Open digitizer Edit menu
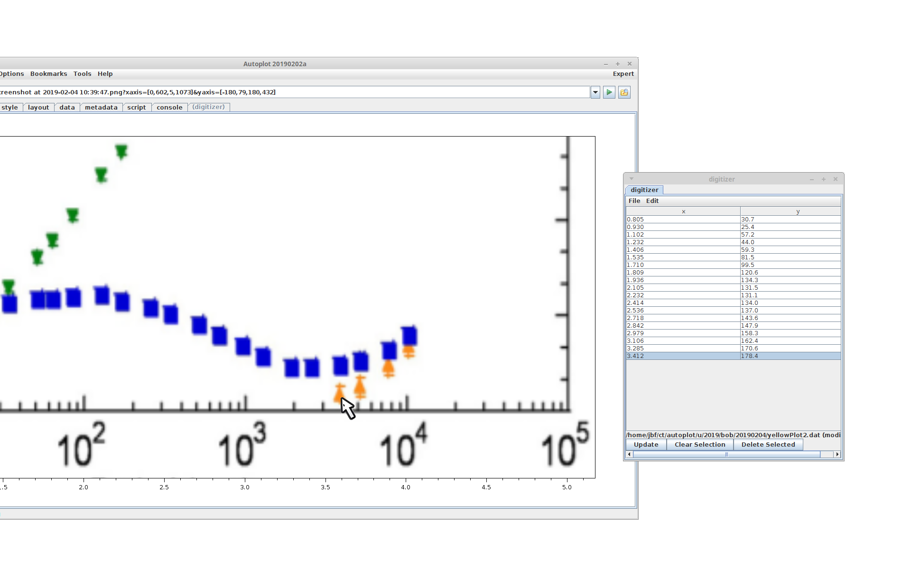 [x=652, y=201]
